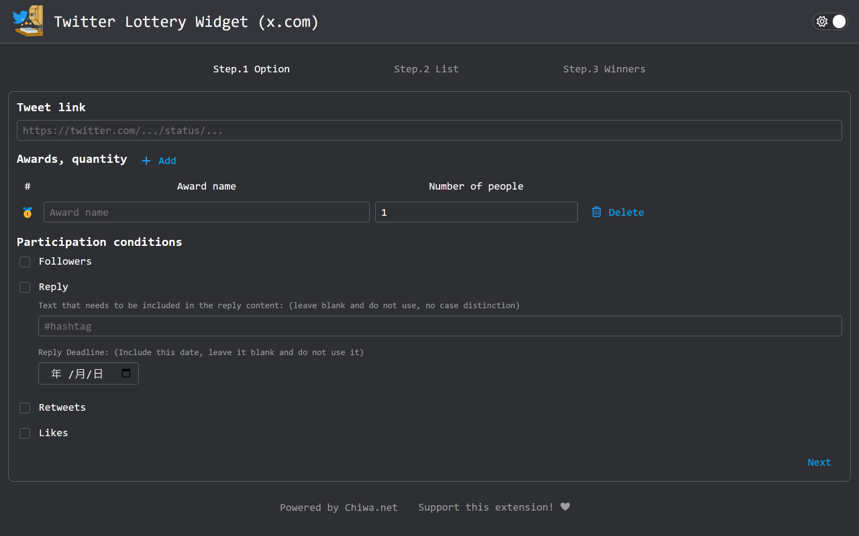This screenshot has height=536, width=859.
Task: Open the Reply Deadline date picker
Action: pyautogui.click(x=88, y=373)
